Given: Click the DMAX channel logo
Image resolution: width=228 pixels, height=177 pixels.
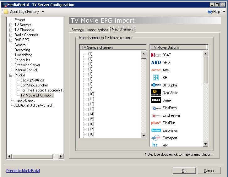Looking at the screenshot, I should point(156,100).
